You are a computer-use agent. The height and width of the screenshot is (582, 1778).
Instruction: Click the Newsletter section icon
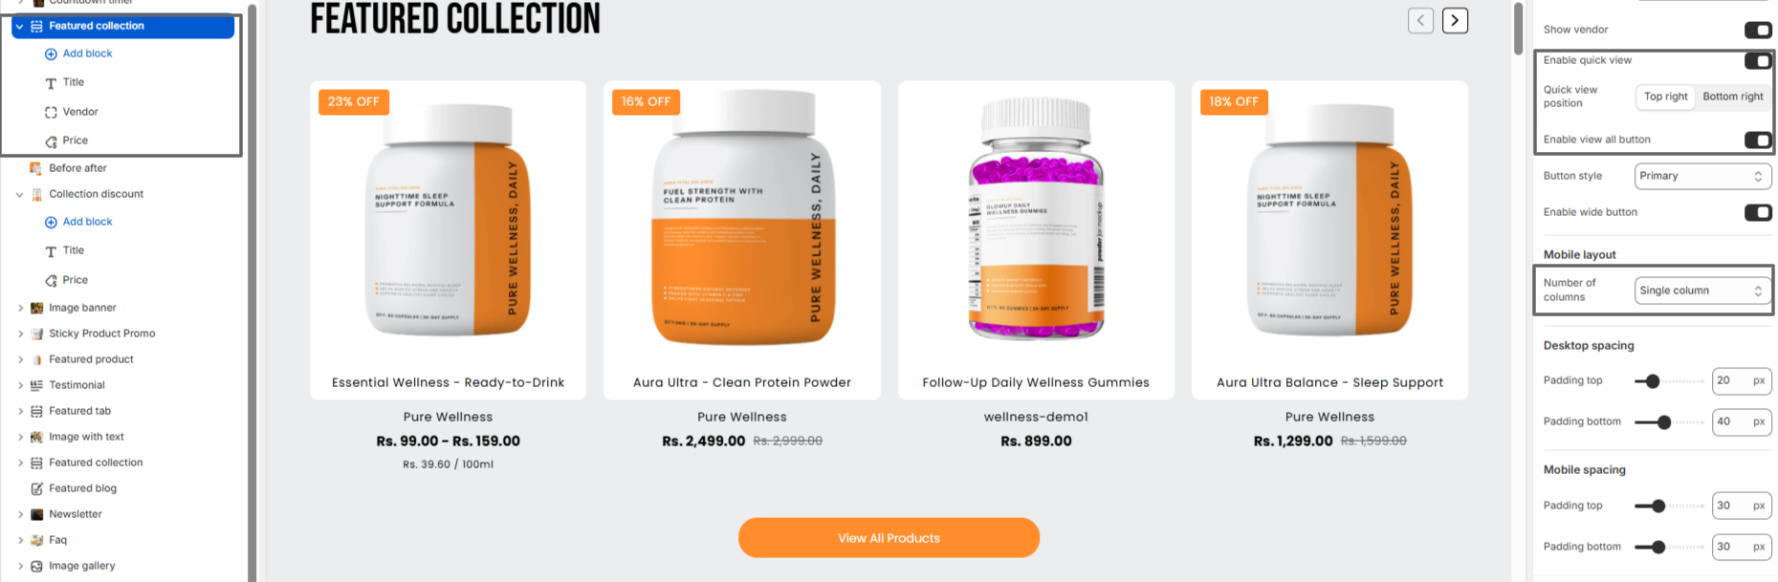36,514
